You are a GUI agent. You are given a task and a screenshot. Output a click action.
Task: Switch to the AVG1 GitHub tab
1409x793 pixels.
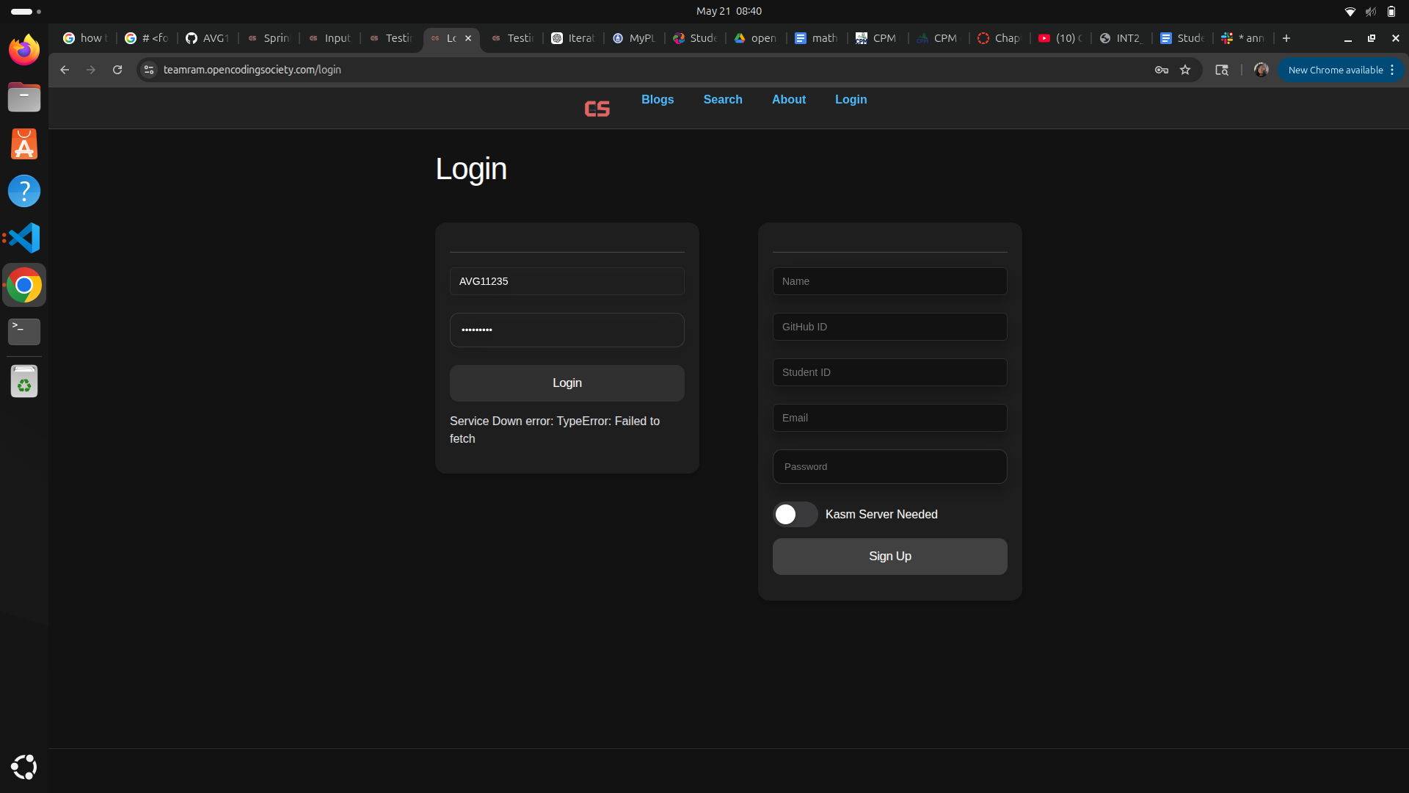[208, 38]
